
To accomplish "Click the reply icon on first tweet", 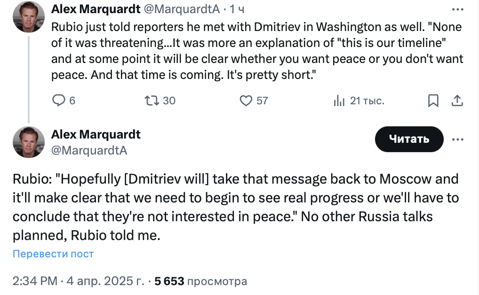I will click(x=58, y=101).
